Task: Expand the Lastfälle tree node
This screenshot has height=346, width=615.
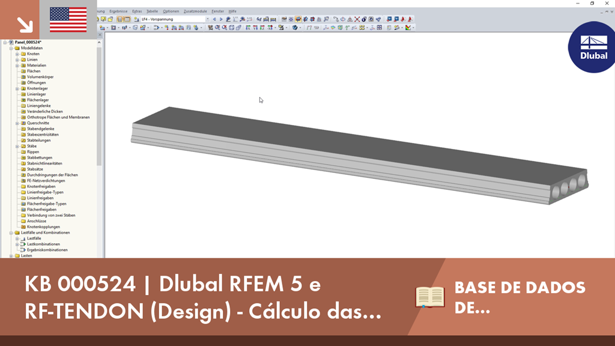Action: (x=17, y=238)
